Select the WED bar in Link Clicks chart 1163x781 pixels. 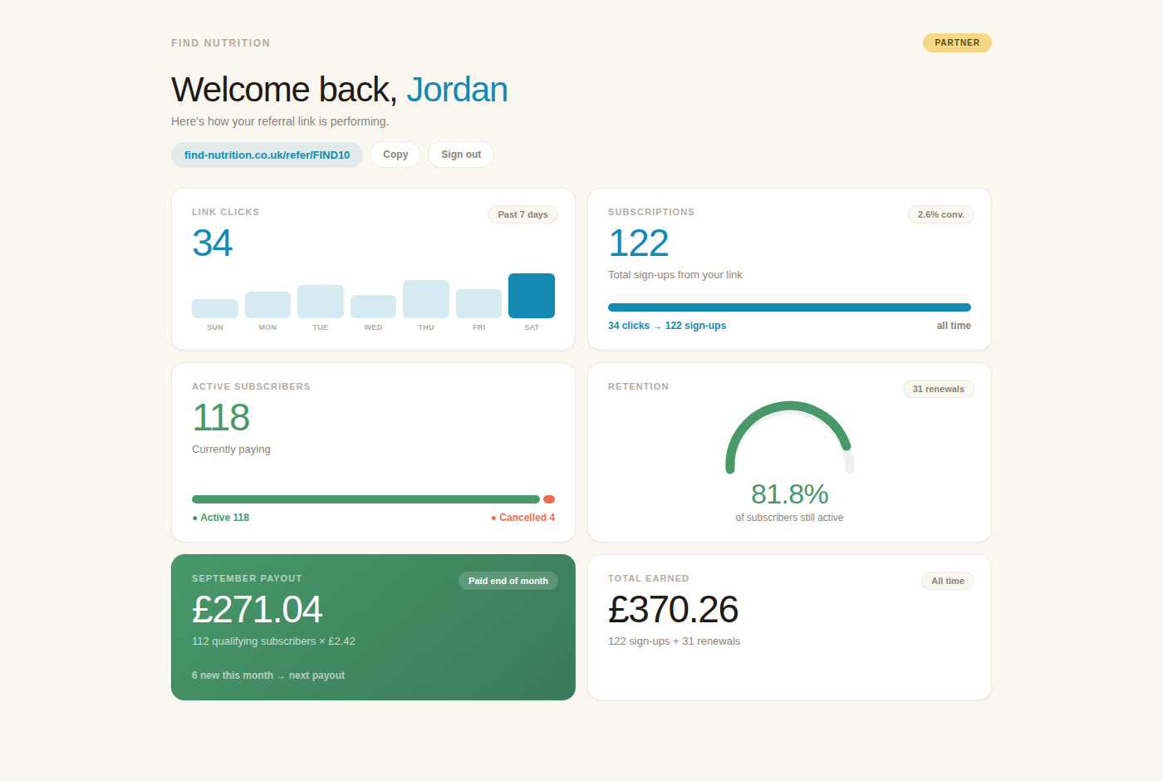(x=373, y=307)
